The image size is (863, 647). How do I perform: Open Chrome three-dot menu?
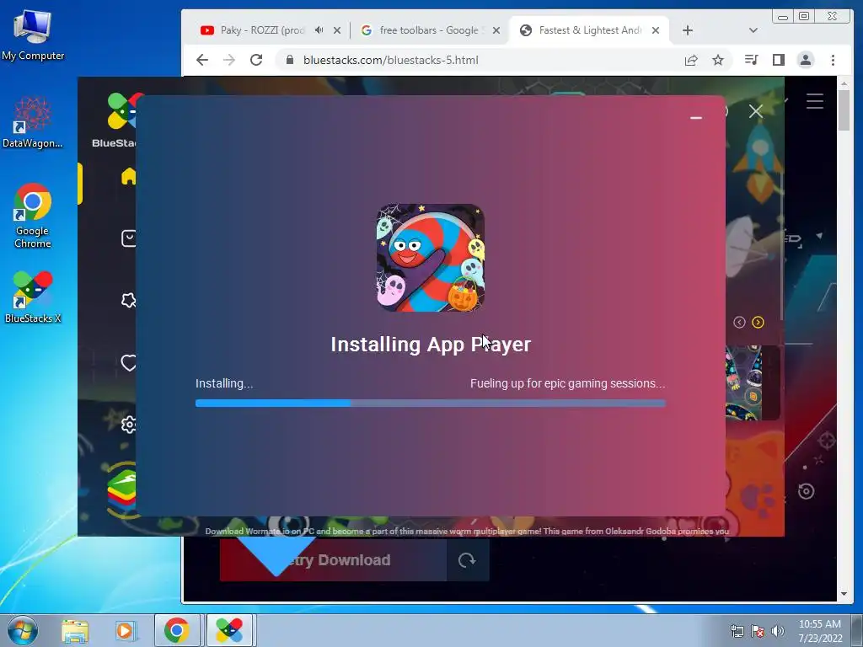click(x=833, y=60)
